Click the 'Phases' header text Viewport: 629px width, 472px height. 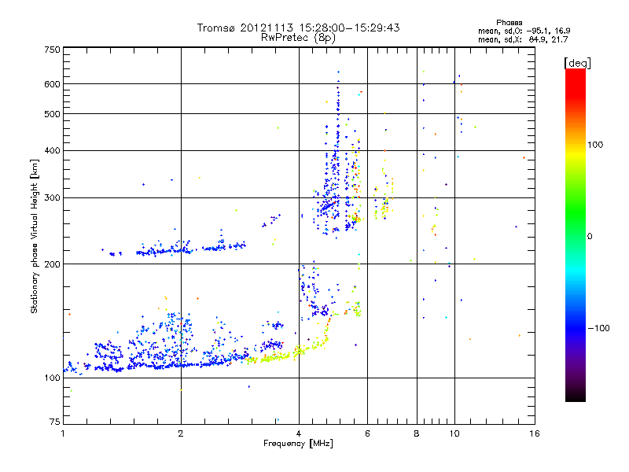click(509, 23)
